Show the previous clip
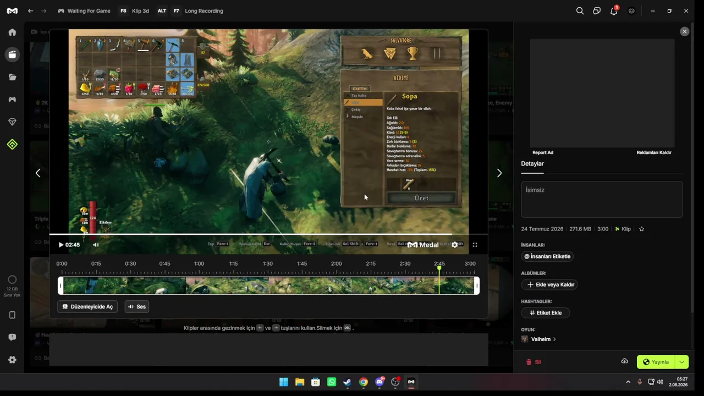Viewport: 704px width, 396px height. (x=38, y=173)
